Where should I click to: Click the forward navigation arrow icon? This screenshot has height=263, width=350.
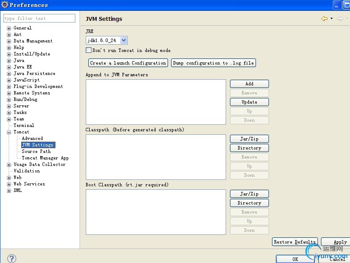pos(340,19)
